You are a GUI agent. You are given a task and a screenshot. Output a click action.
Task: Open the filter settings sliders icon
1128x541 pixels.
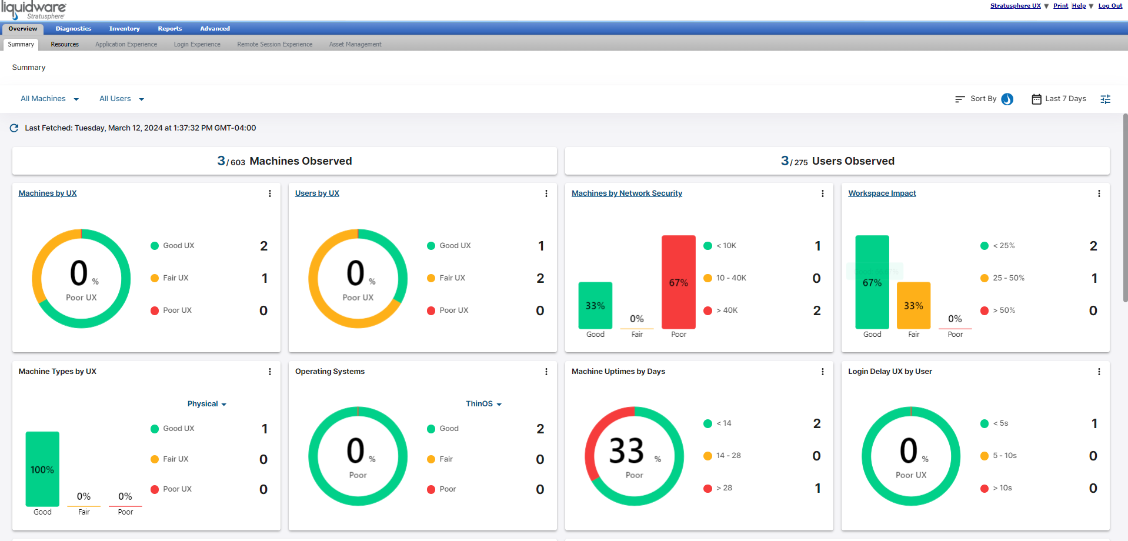(1106, 99)
